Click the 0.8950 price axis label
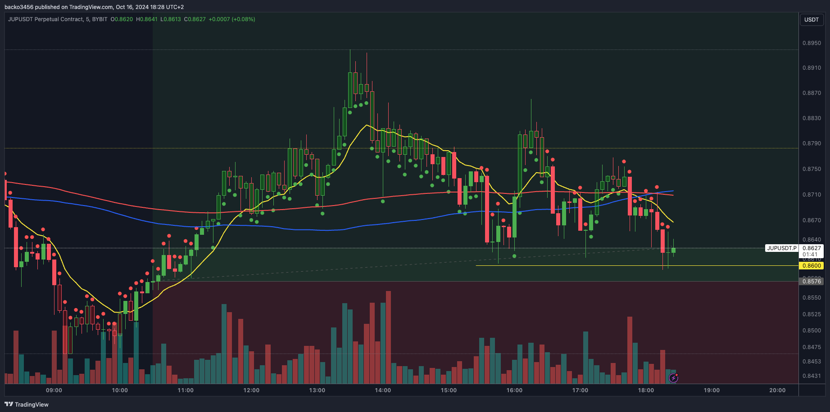 812,43
